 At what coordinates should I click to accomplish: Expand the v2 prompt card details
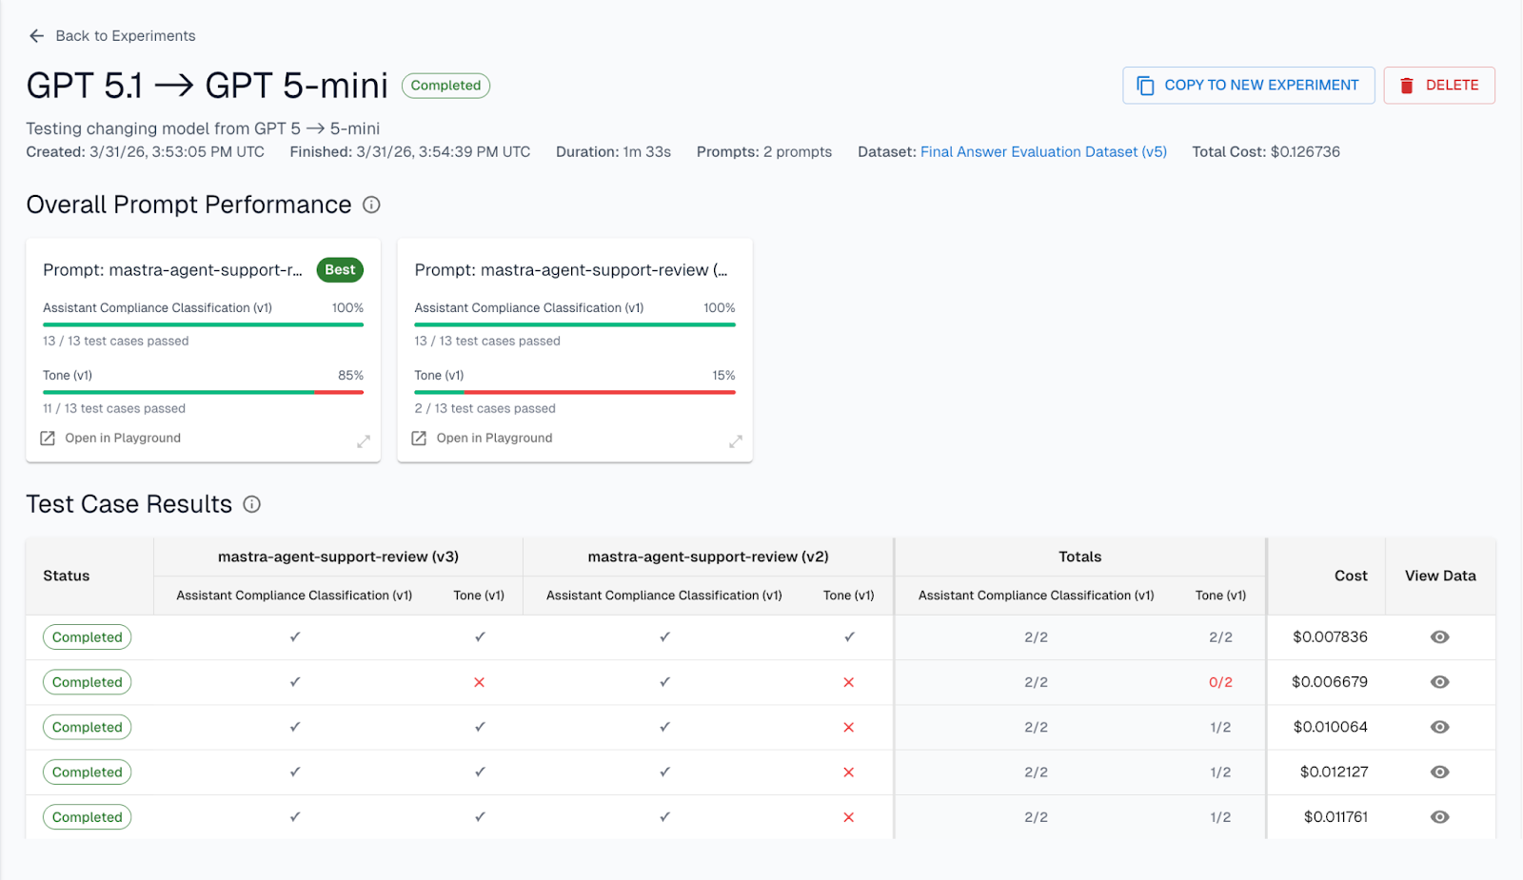tap(734, 441)
